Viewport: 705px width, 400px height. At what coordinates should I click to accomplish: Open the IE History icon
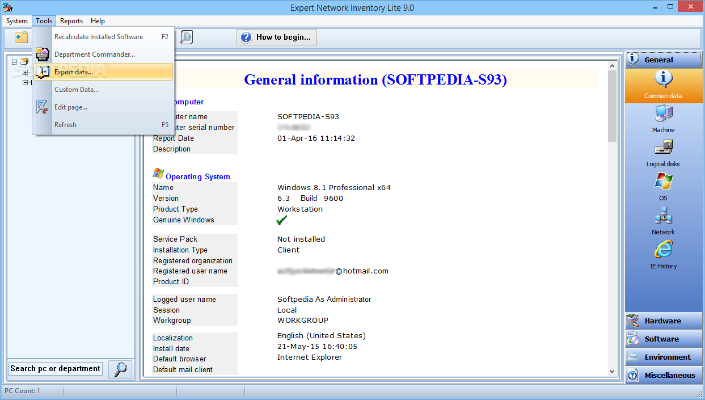point(663,250)
